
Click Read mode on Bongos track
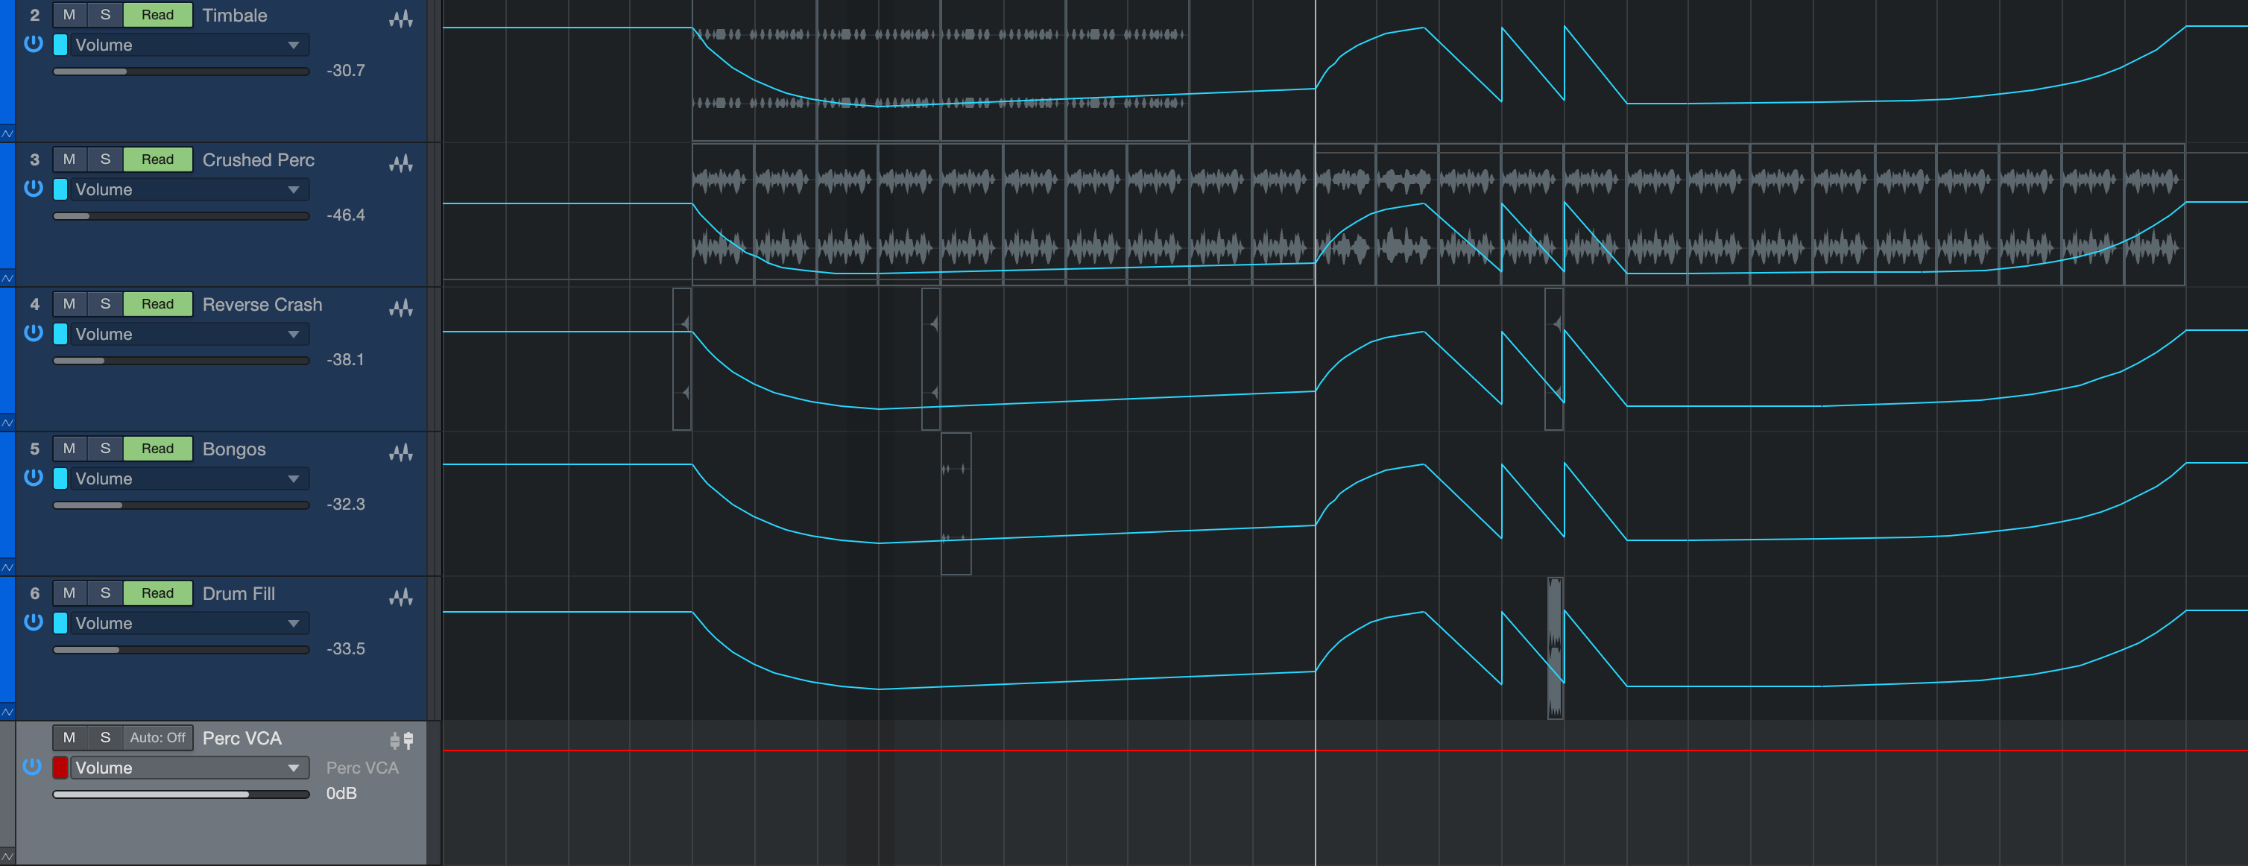pyautogui.click(x=157, y=448)
